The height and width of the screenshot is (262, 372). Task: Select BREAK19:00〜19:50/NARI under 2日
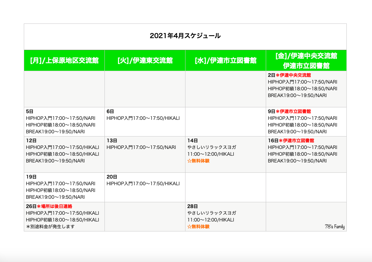tap(297, 95)
